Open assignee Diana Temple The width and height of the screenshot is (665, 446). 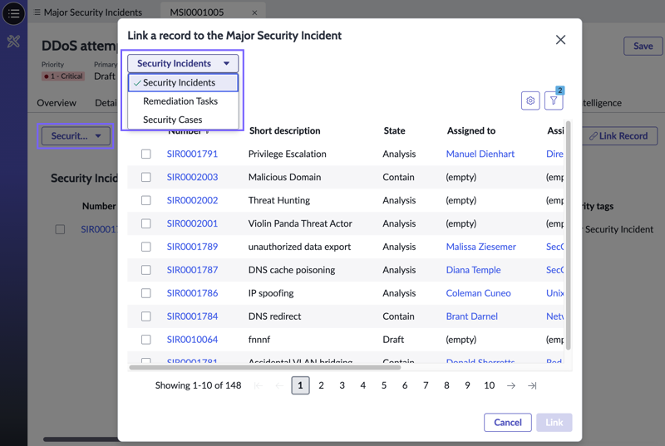(473, 270)
